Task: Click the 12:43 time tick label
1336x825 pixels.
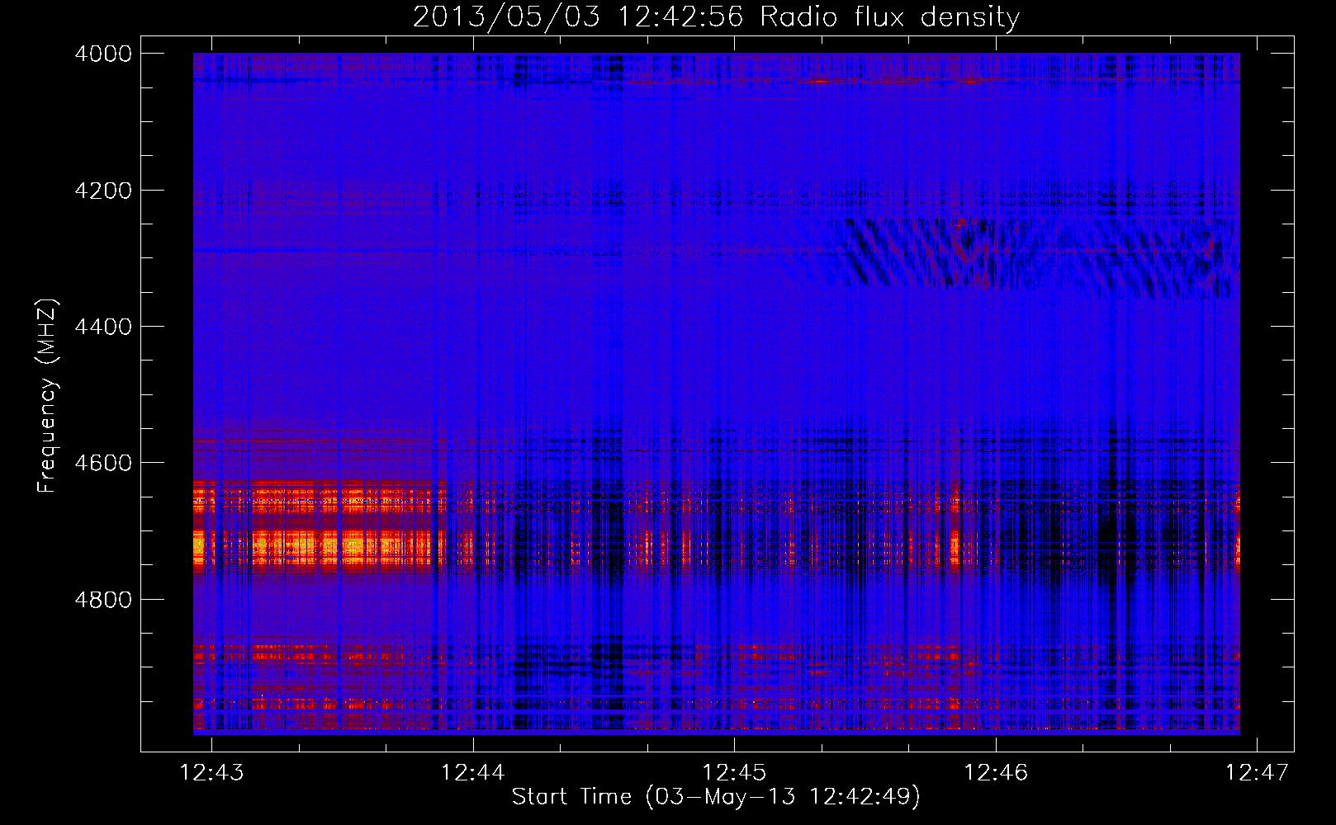Action: pyautogui.click(x=212, y=772)
